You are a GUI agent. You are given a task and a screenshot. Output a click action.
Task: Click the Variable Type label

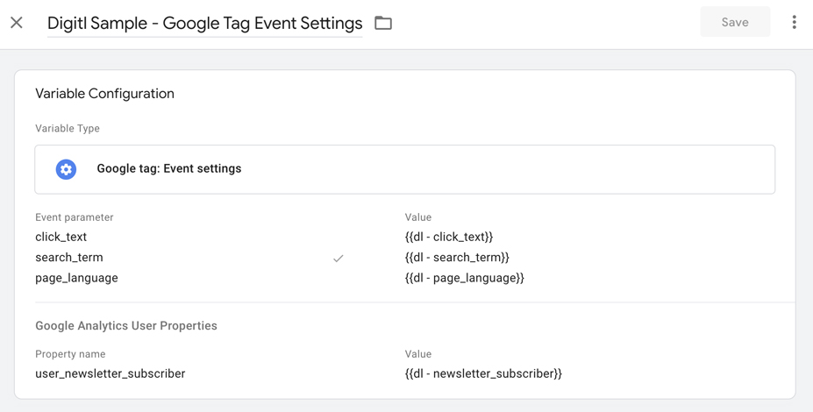pos(68,129)
